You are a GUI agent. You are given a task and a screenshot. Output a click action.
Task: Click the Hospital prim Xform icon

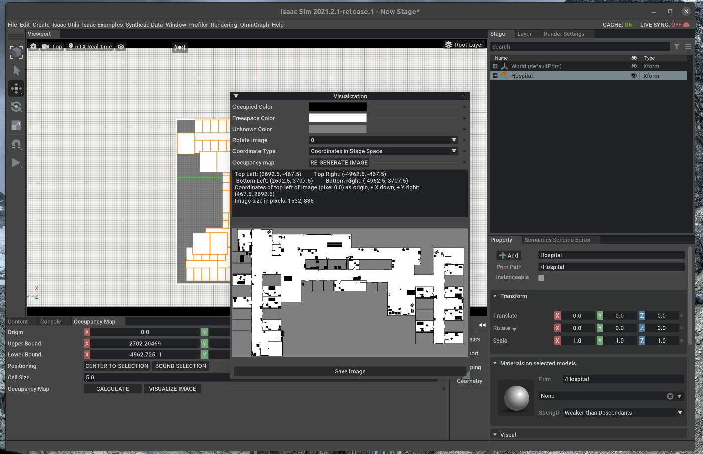pyautogui.click(x=504, y=76)
